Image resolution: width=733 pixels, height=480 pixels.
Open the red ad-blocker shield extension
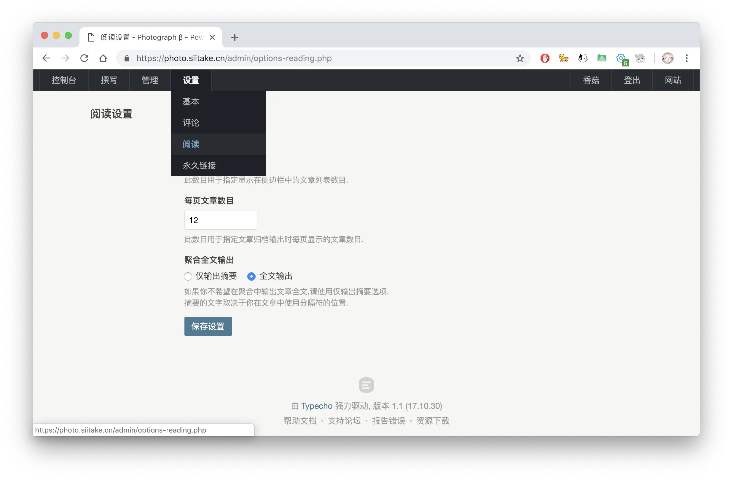(x=544, y=58)
